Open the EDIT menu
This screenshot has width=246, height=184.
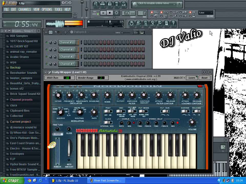pos(14,9)
